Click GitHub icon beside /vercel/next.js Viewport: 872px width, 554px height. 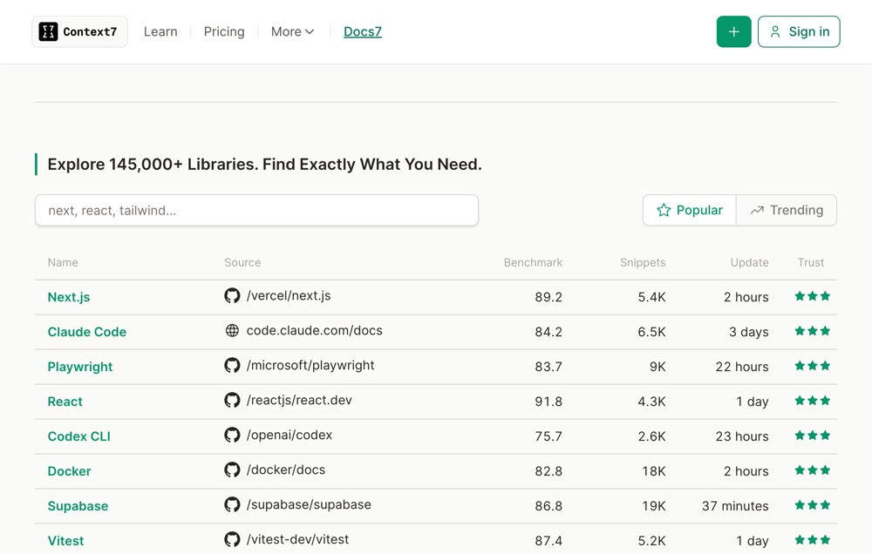232,295
